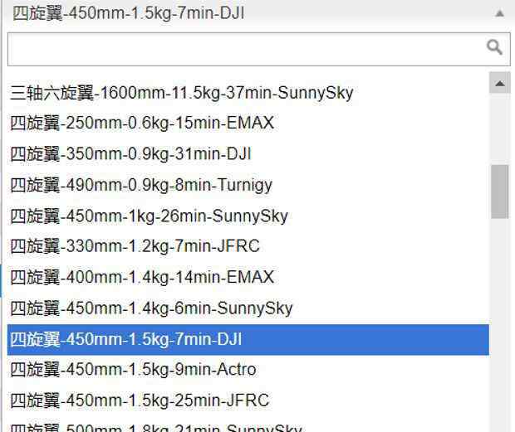The image size is (515, 432).
Task: Choose 四旋翼-450mm-1.5kg-9min-Actro option
Action: coord(133,370)
